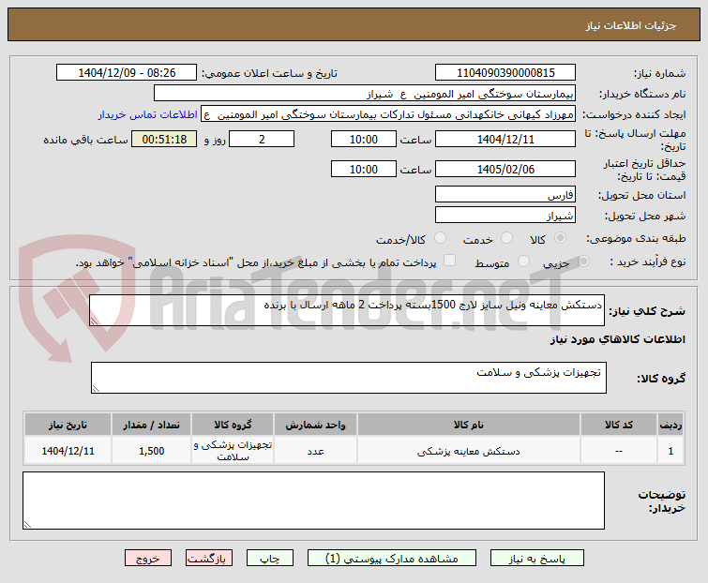The image size is (708, 583).
Task: Click the need date cell 1404/12/11
Action: 68,451
